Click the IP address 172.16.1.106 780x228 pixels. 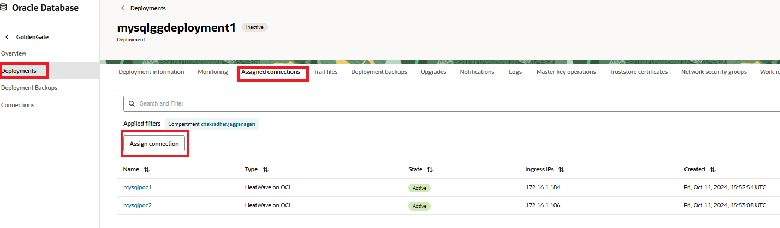[543, 205]
